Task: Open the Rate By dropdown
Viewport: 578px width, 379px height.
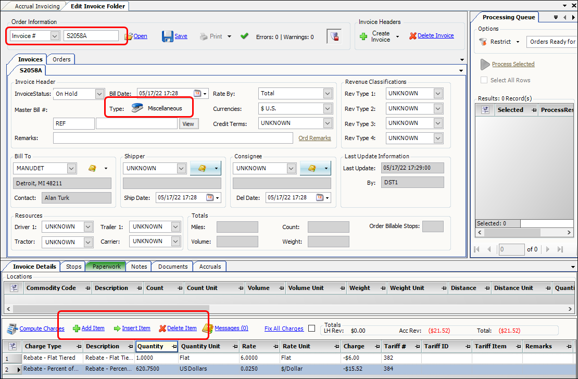Action: pyautogui.click(x=327, y=94)
